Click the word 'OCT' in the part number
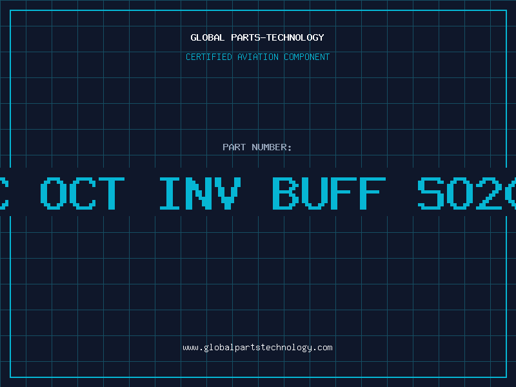516x387 pixels. pyautogui.click(x=83, y=193)
